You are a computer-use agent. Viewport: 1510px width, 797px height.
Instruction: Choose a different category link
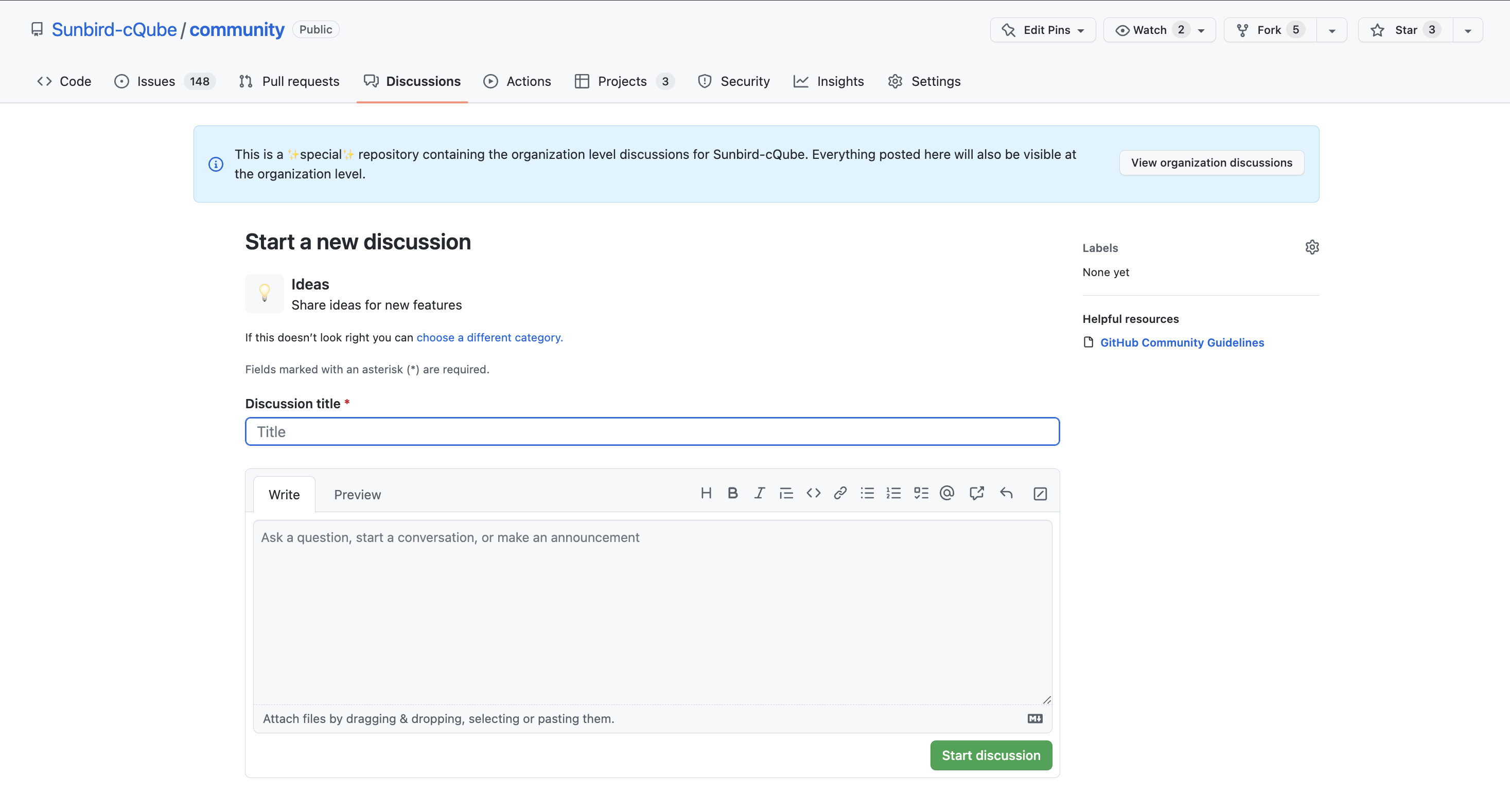(x=489, y=337)
